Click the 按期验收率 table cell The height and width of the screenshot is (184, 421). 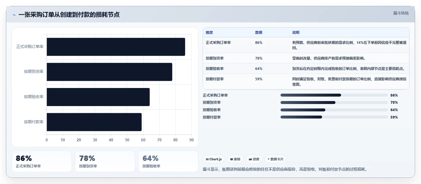point(215,69)
